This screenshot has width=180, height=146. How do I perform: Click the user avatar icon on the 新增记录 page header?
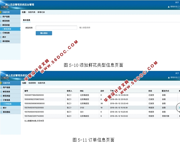[169, 7]
